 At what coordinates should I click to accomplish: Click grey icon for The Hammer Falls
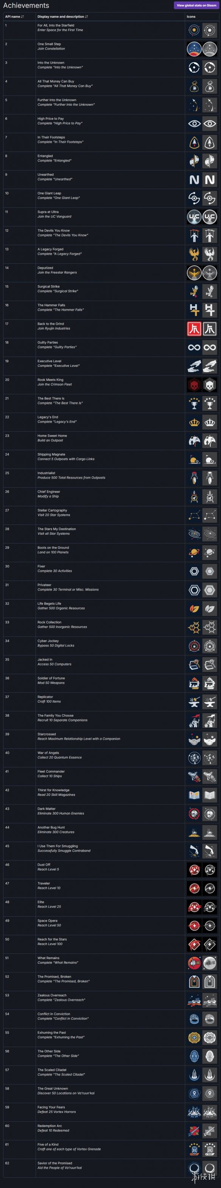[210, 310]
